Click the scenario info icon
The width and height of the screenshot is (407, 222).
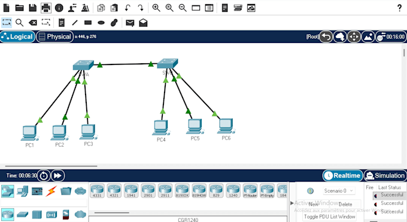310,191
